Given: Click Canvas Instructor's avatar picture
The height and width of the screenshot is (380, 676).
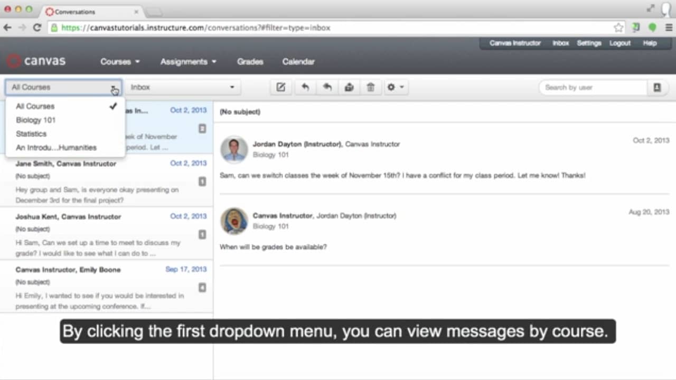Looking at the screenshot, I should (234, 221).
